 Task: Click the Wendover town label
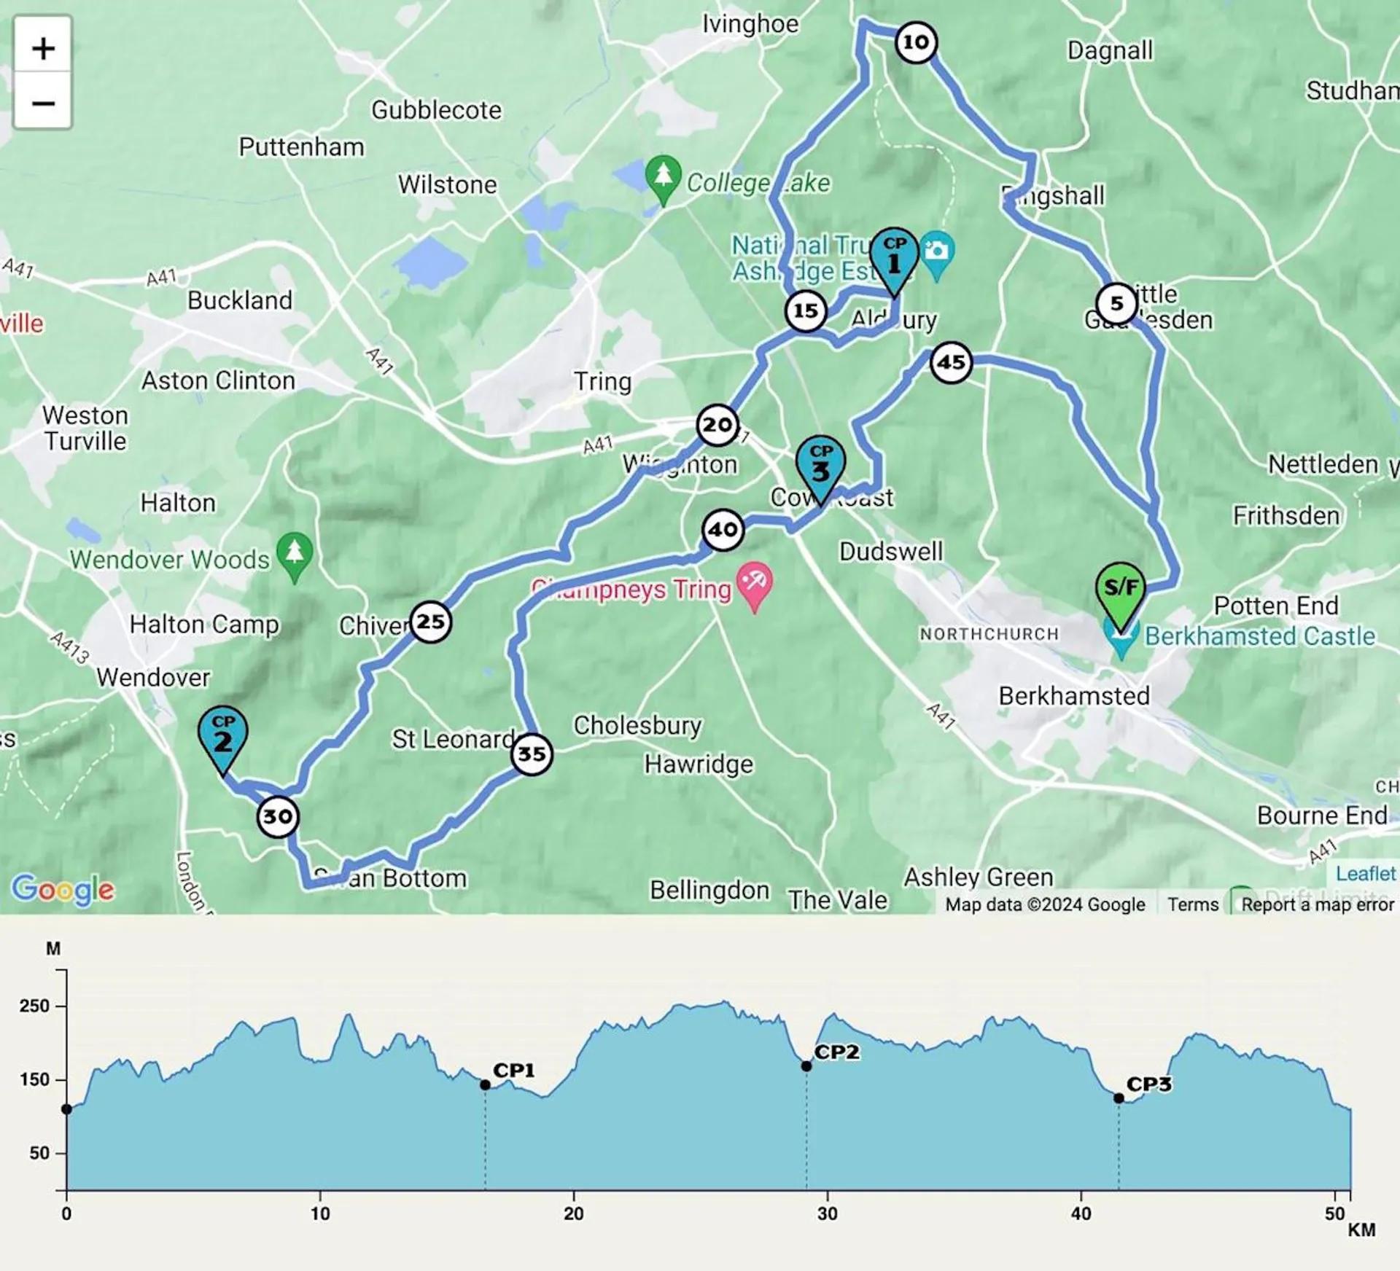click(x=153, y=677)
